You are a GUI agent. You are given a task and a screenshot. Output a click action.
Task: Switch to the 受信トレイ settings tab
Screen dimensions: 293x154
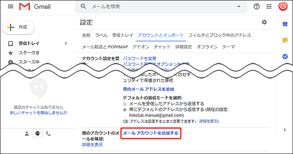pyautogui.click(x=123, y=35)
